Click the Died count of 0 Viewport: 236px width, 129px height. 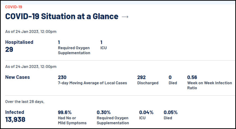(x=170, y=77)
